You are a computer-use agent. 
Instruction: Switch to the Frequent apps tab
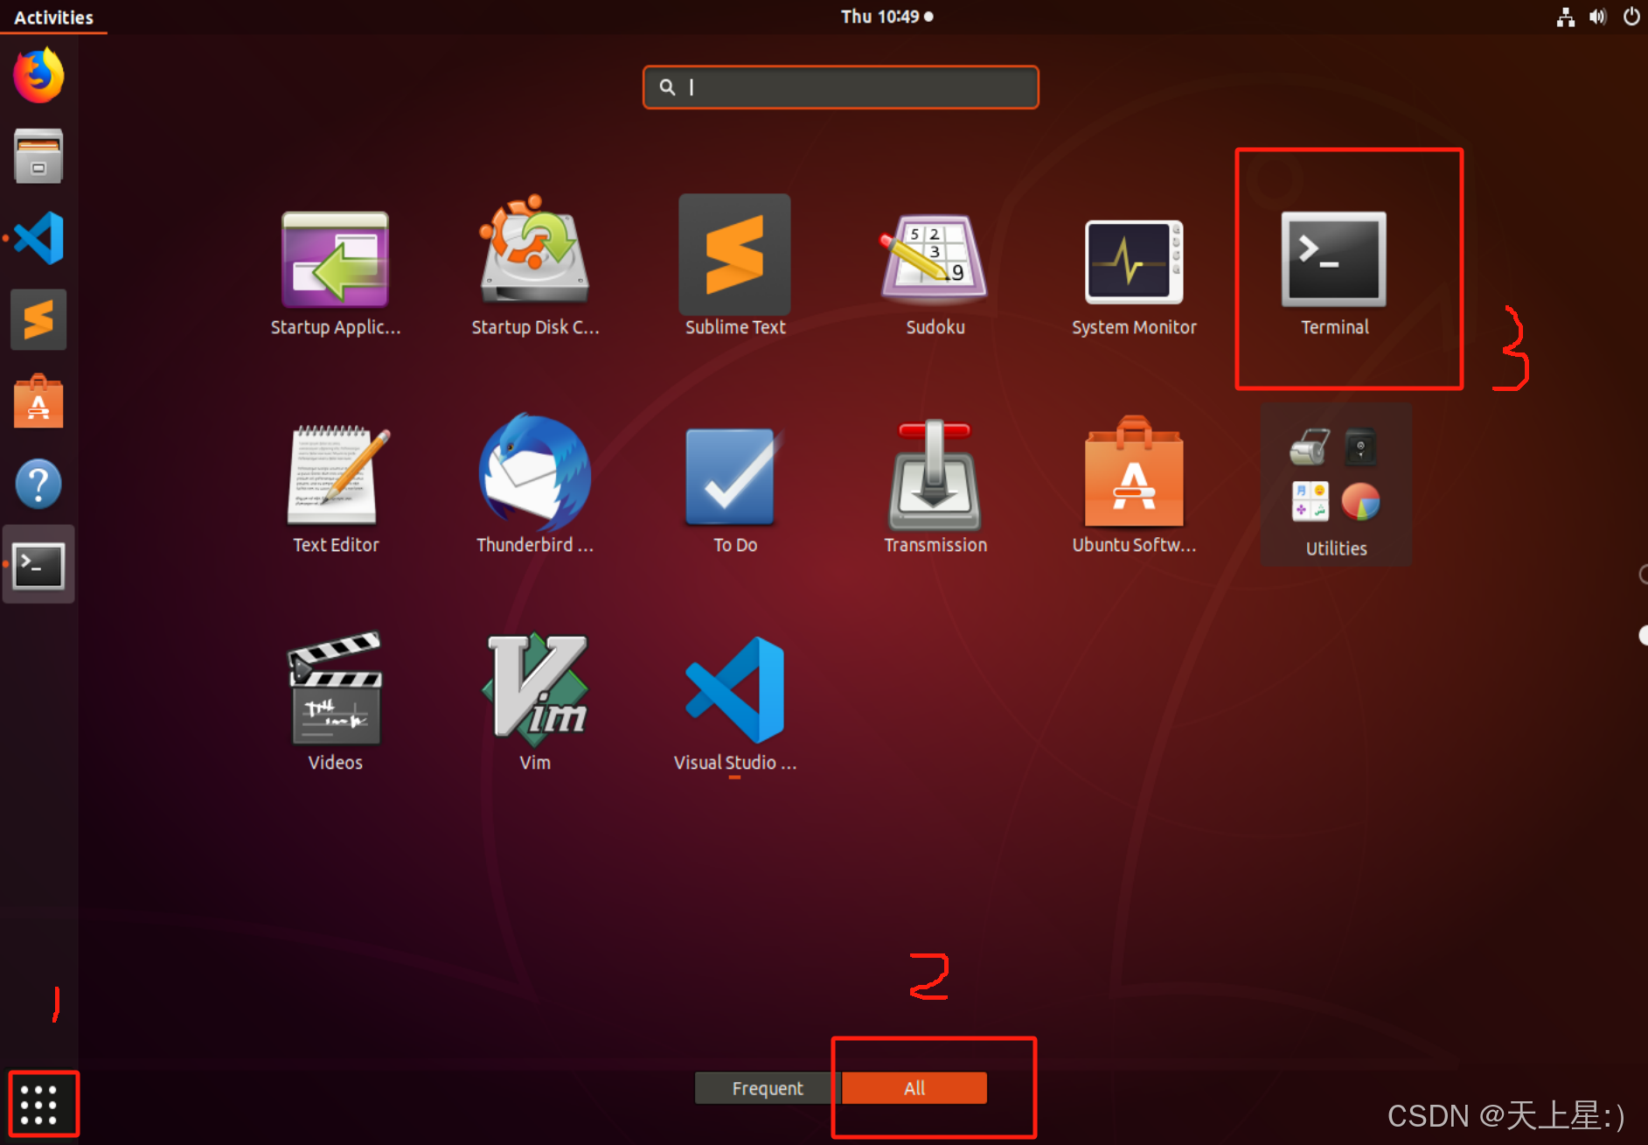click(x=768, y=1088)
